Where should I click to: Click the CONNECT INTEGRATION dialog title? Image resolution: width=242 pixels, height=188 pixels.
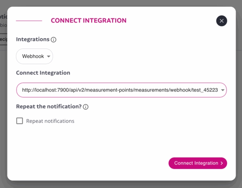point(89,21)
